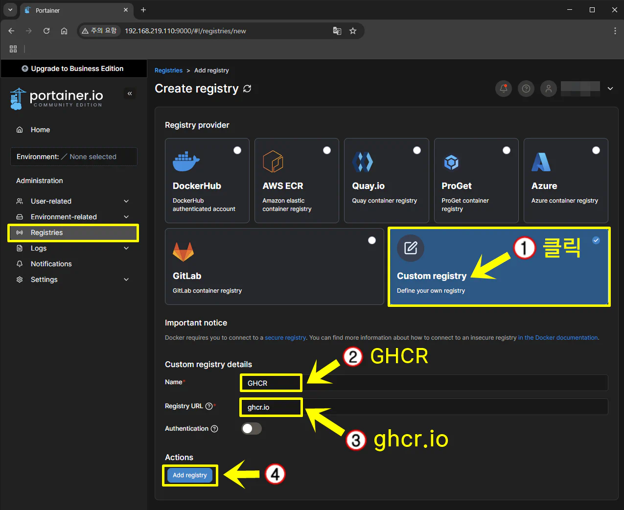Image resolution: width=624 pixels, height=510 pixels.
Task: Click the site security warning chip
Action: click(x=100, y=31)
